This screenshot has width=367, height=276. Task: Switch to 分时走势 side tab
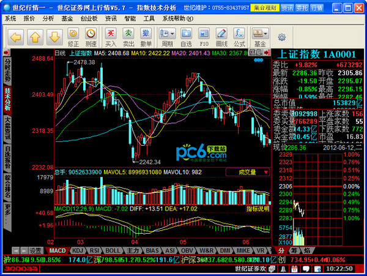point(7,70)
